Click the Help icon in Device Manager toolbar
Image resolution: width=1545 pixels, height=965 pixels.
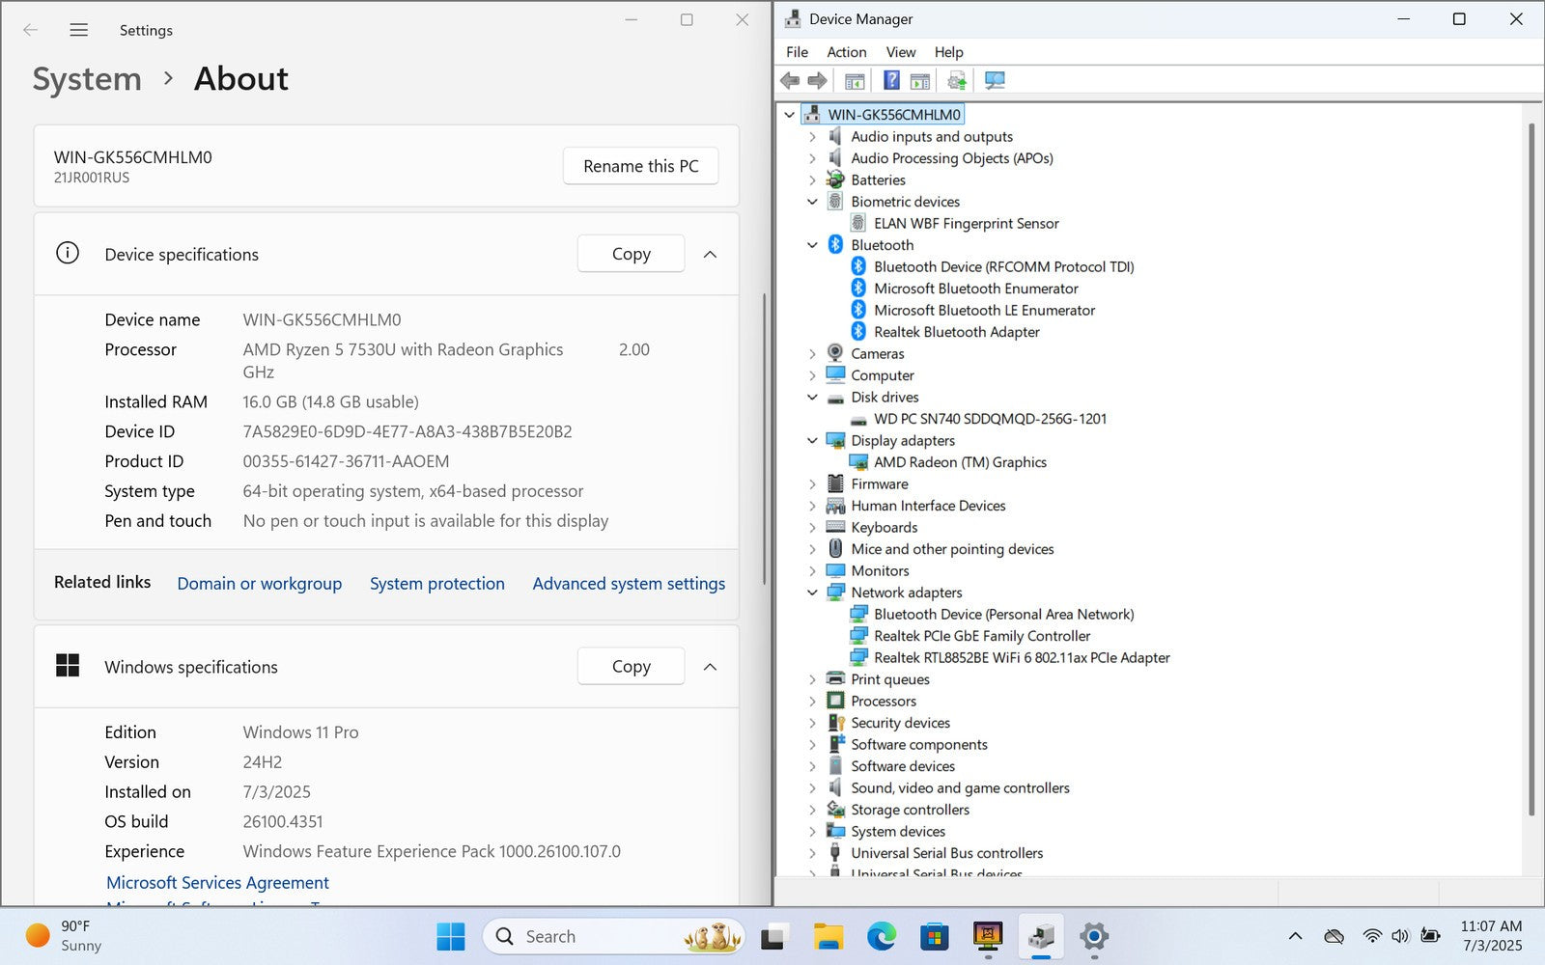click(x=891, y=81)
